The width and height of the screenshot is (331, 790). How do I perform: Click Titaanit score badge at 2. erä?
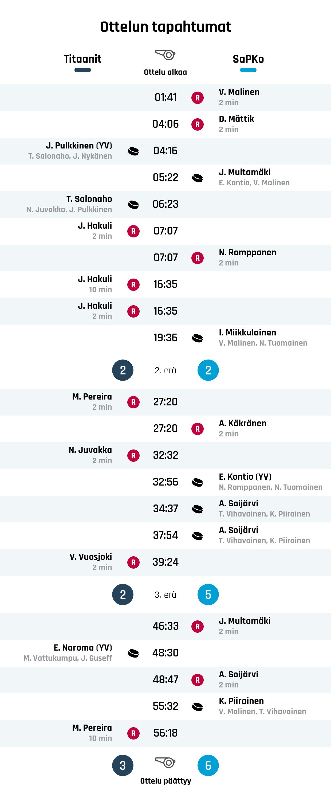[x=123, y=370]
